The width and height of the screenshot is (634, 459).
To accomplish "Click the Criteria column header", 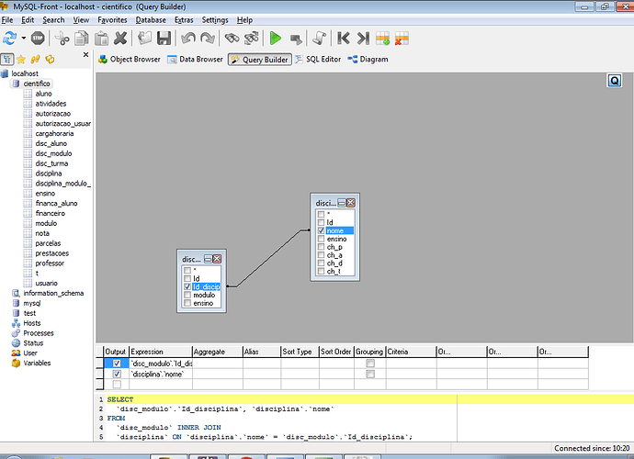I will pos(411,352).
